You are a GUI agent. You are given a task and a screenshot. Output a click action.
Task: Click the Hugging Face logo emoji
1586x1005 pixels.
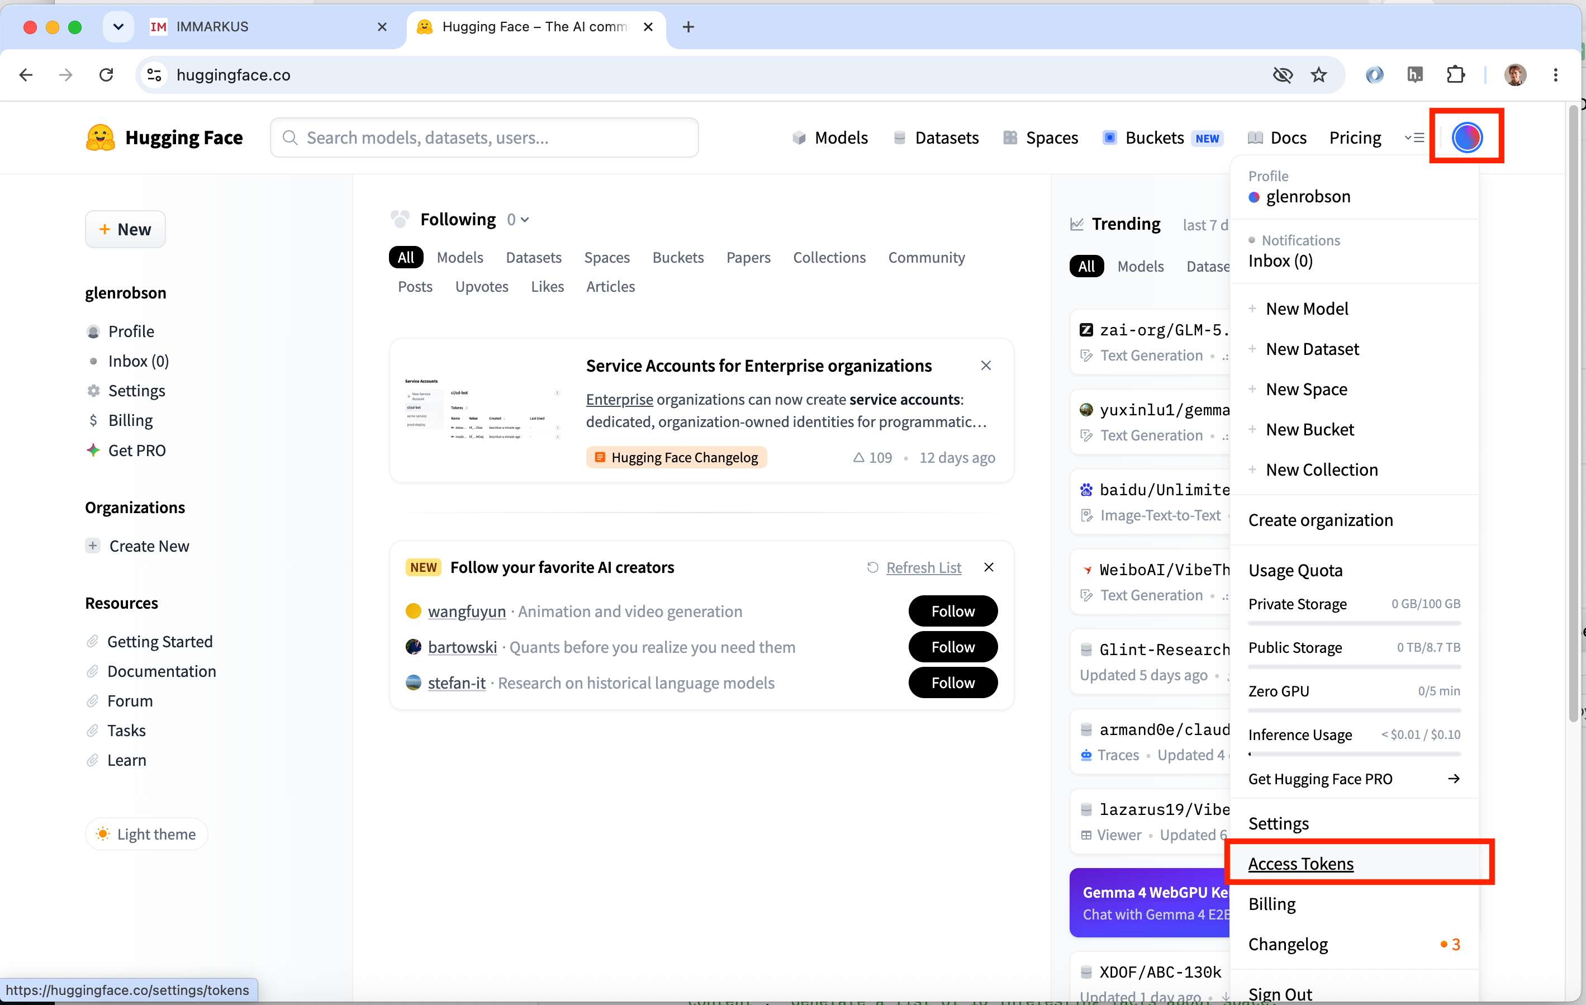tap(101, 138)
